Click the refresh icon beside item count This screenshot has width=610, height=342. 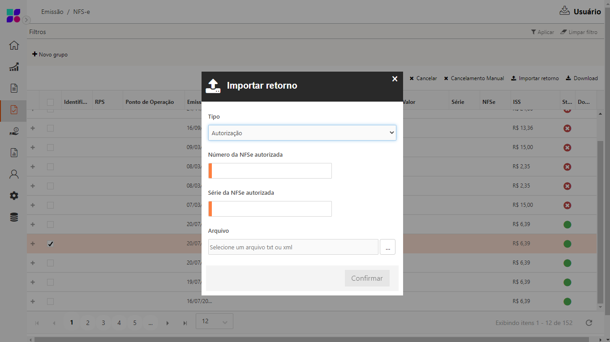[x=589, y=323]
